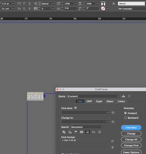Screen dimensions: 146x154
Task: Open special characters menu for Change to
Action: [113, 122]
